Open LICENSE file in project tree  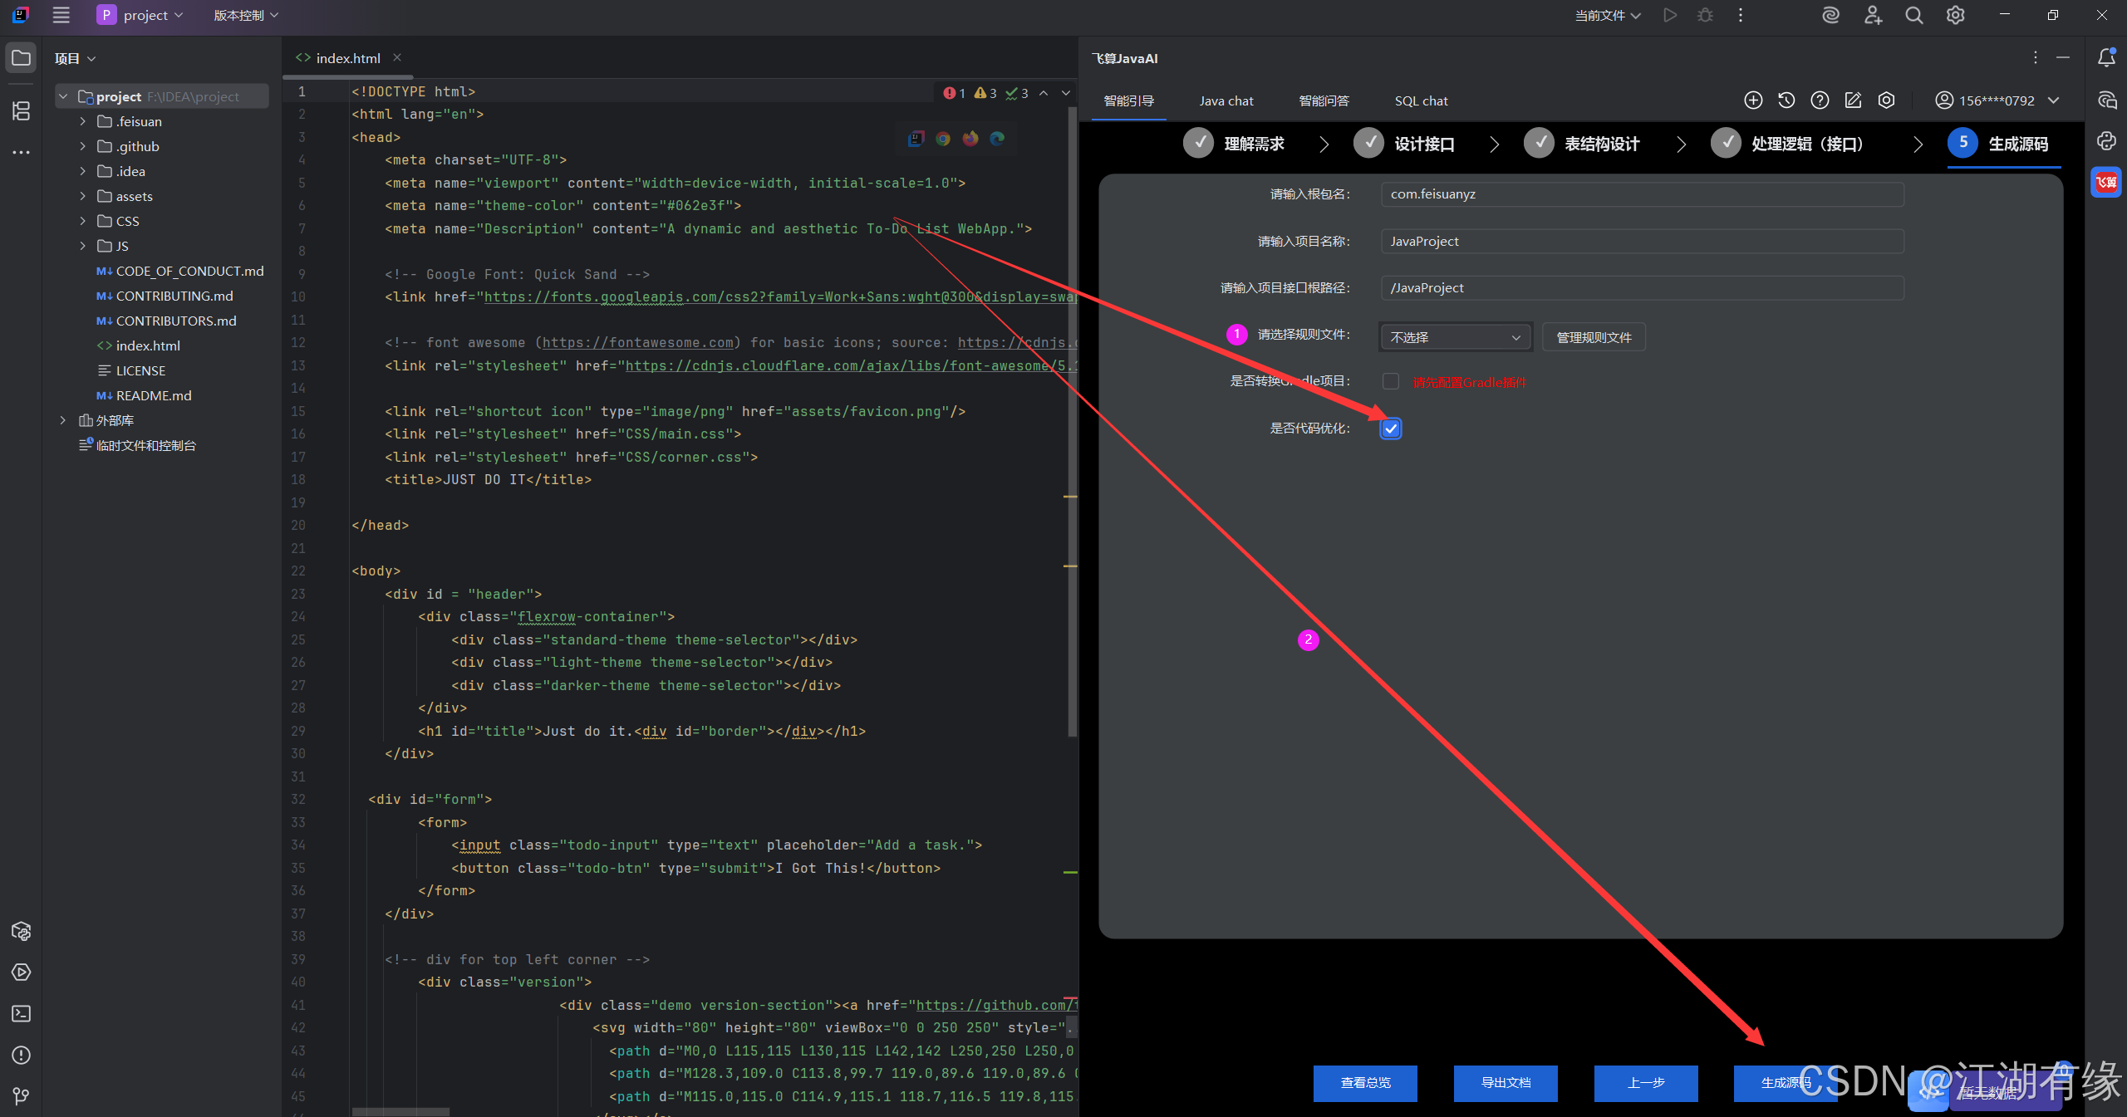(x=140, y=370)
